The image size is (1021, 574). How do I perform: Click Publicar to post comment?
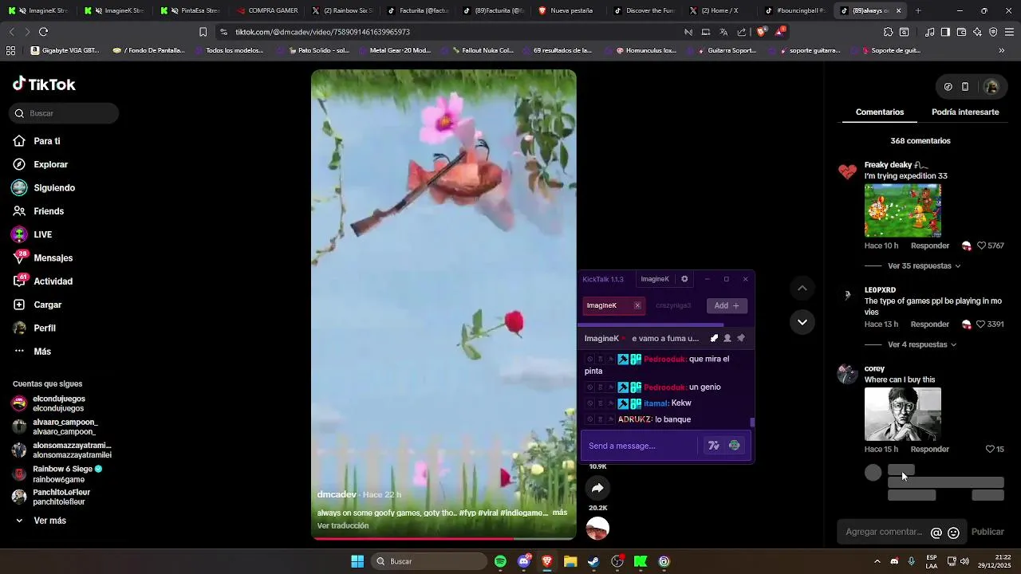click(987, 532)
